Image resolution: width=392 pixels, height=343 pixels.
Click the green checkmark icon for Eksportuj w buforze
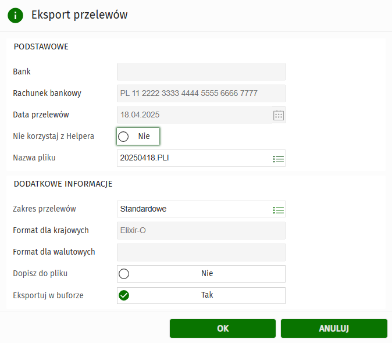tap(124, 295)
